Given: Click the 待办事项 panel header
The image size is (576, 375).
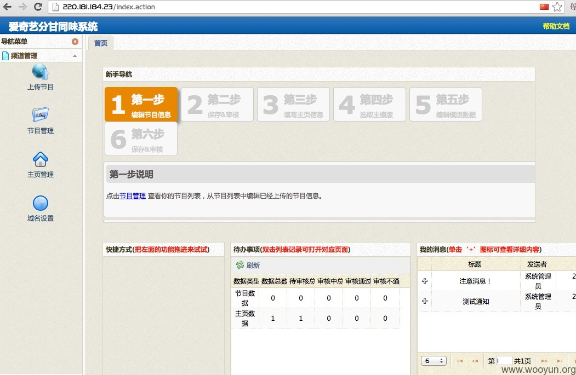Looking at the screenshot, I should [320, 250].
